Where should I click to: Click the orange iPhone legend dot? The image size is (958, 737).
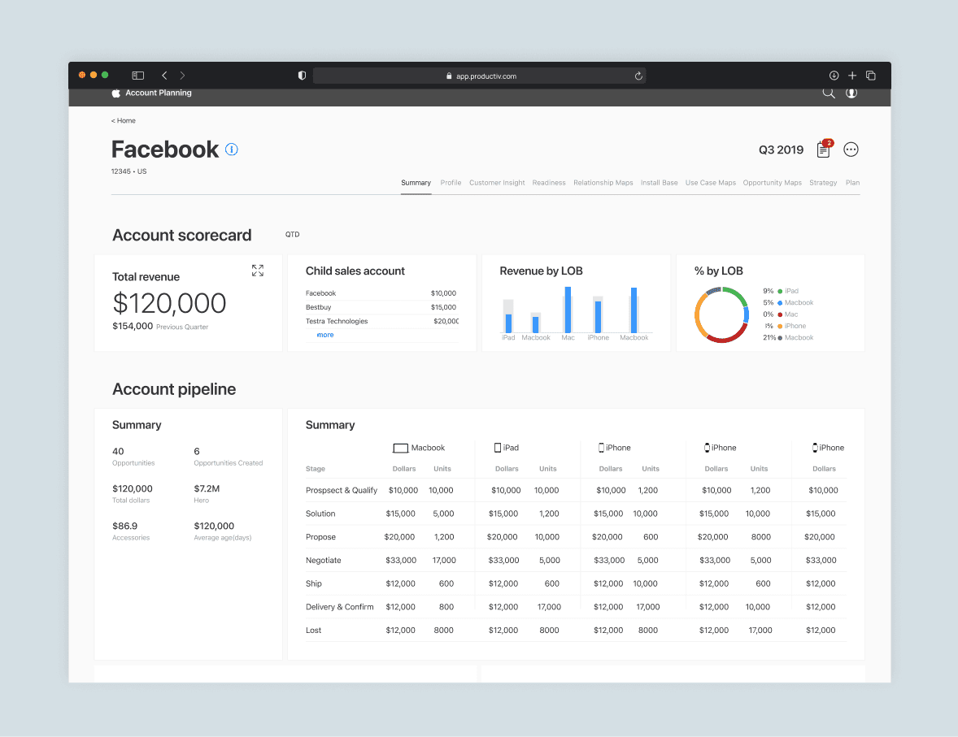780,326
